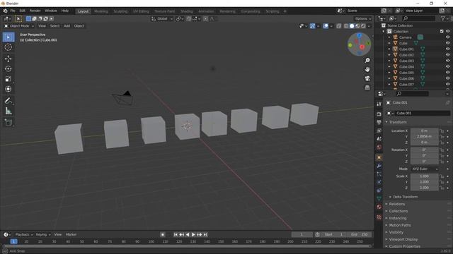This screenshot has height=254, width=453.
Task: Click frame 100 on the timeline ruler
Action: pos(151,242)
